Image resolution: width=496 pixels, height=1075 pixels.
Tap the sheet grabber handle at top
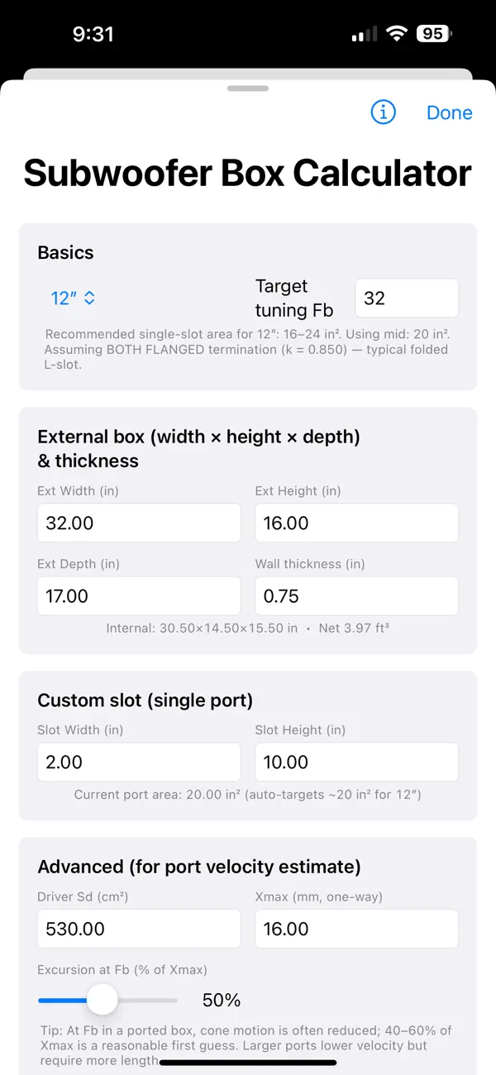248,88
